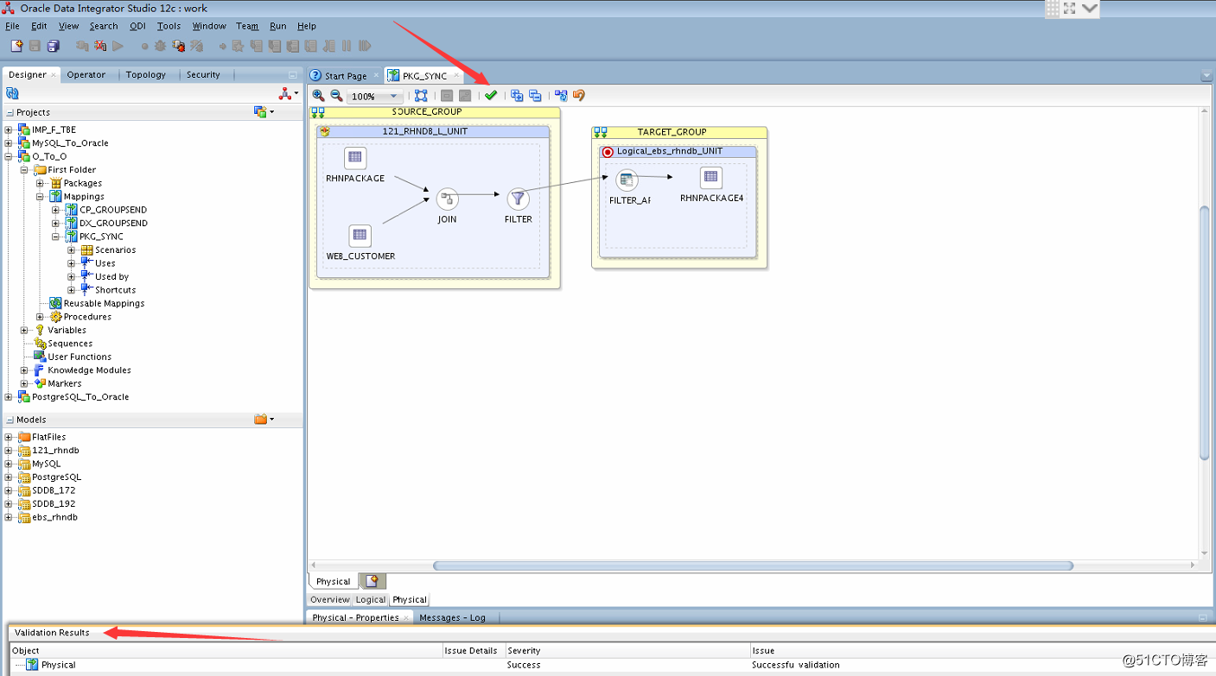Expand the Knowledge Modules node
The image size is (1216, 676).
pyautogui.click(x=24, y=370)
